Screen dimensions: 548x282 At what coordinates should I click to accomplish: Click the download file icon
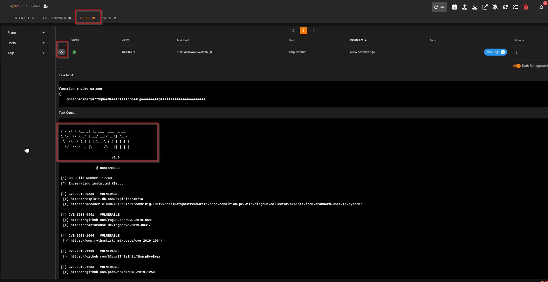tap(475, 7)
